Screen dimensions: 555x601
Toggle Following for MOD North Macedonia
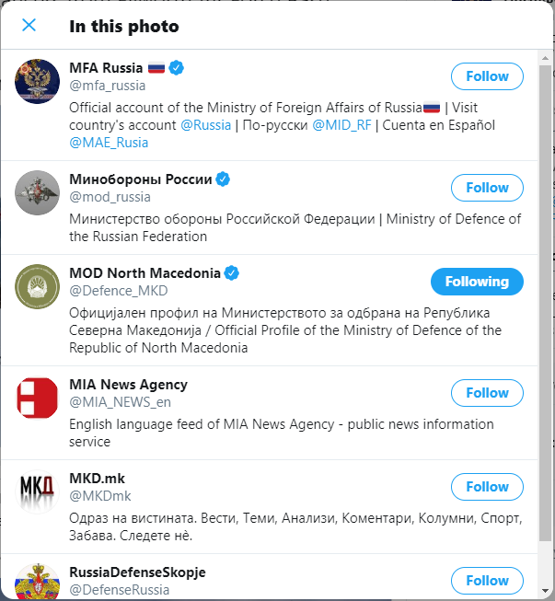(x=477, y=282)
